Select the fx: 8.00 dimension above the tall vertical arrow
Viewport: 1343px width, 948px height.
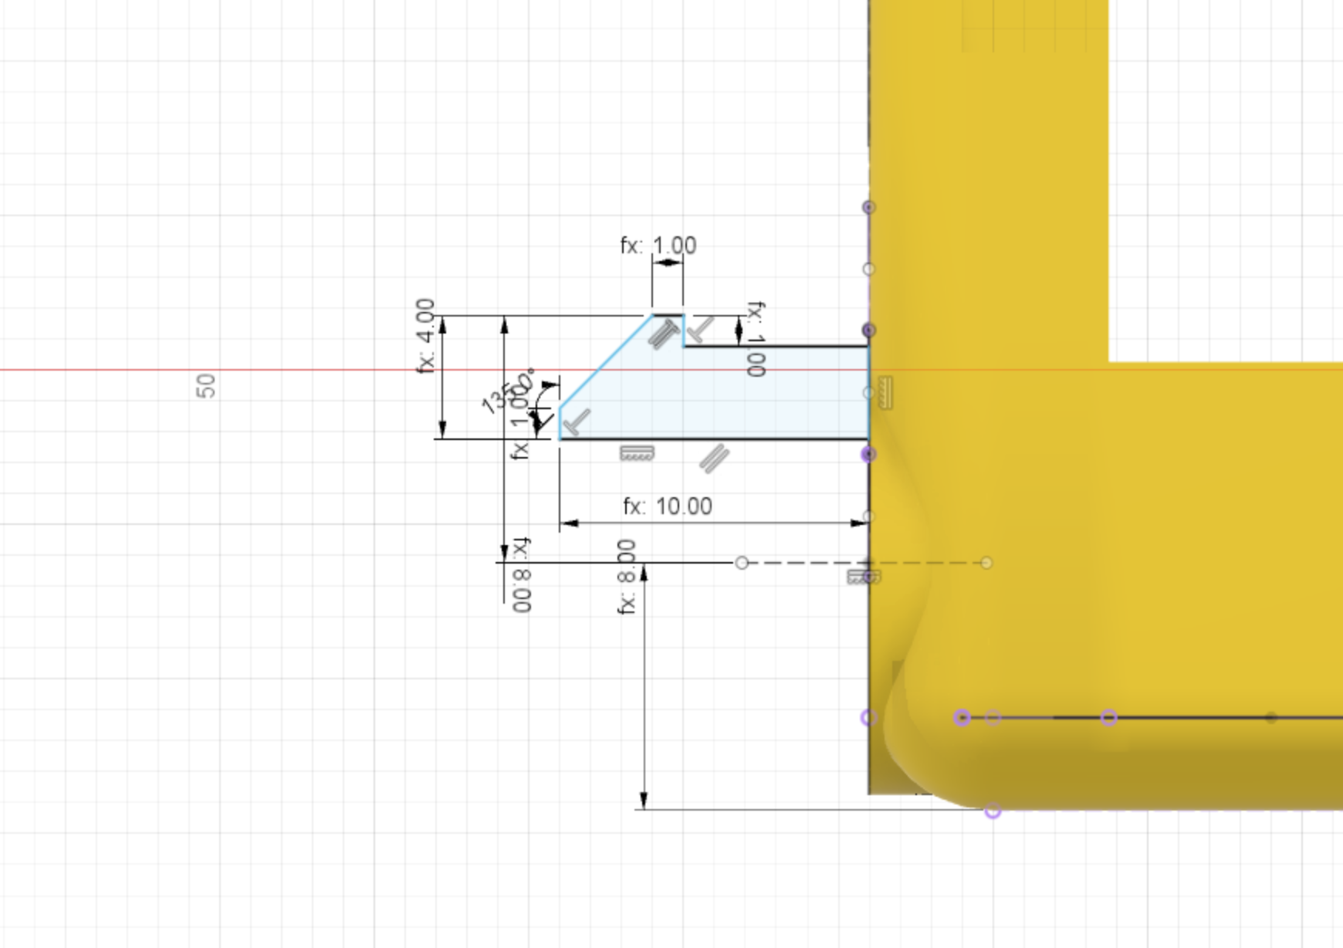pos(626,577)
